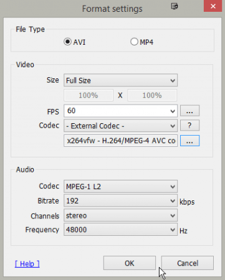Open the Channels dropdown showing stereo
This screenshot has width=225, height=280.
click(120, 215)
